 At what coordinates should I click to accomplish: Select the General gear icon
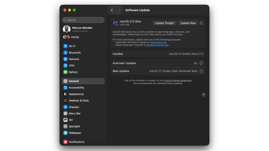65,81
